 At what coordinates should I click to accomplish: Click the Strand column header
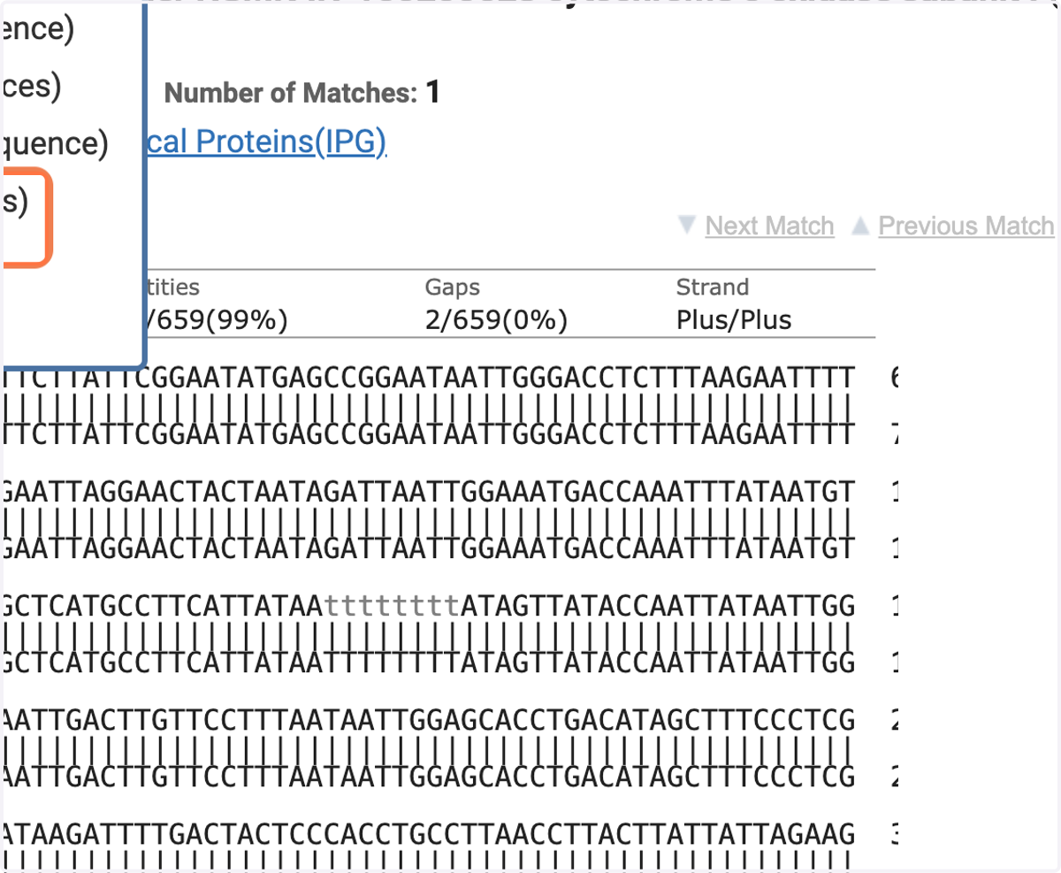click(x=713, y=287)
